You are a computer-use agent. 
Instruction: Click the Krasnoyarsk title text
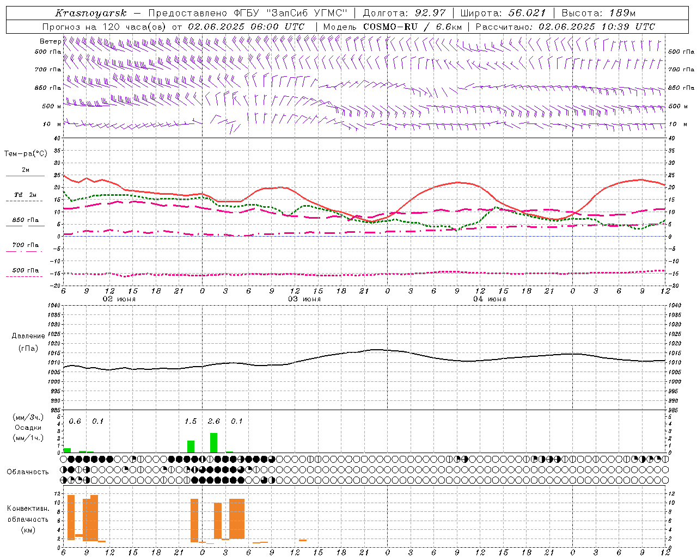tap(91, 13)
